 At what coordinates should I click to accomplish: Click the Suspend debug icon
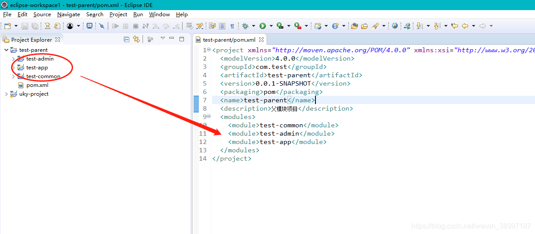coord(126,26)
